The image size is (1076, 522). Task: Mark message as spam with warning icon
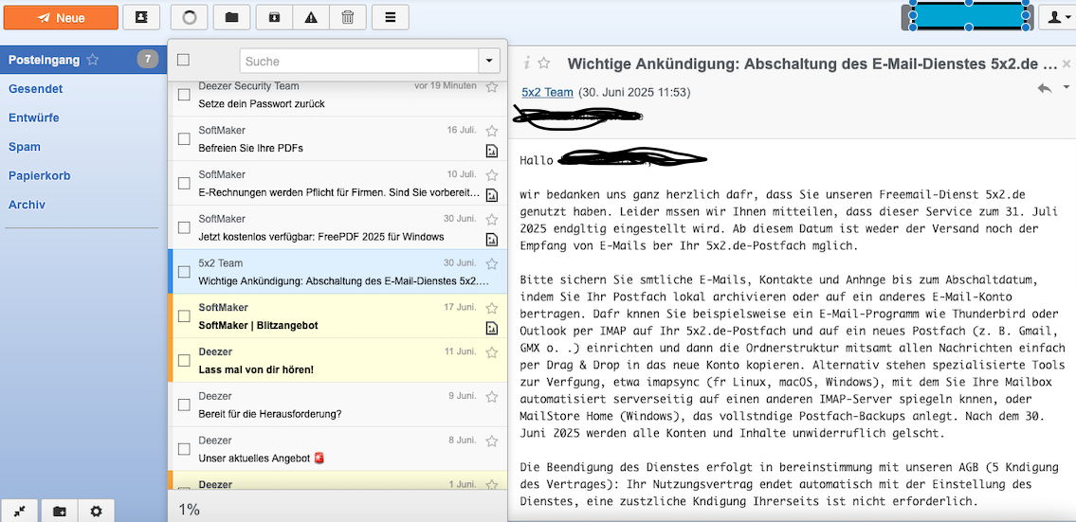(311, 17)
